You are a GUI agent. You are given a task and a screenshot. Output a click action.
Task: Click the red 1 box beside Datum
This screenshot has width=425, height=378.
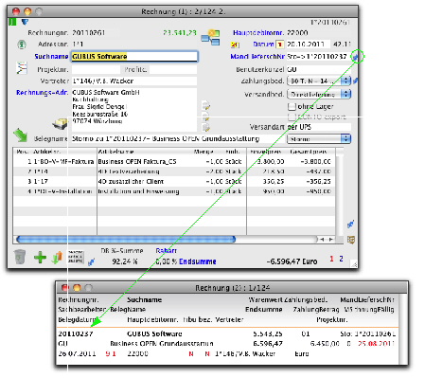pyautogui.click(x=279, y=45)
